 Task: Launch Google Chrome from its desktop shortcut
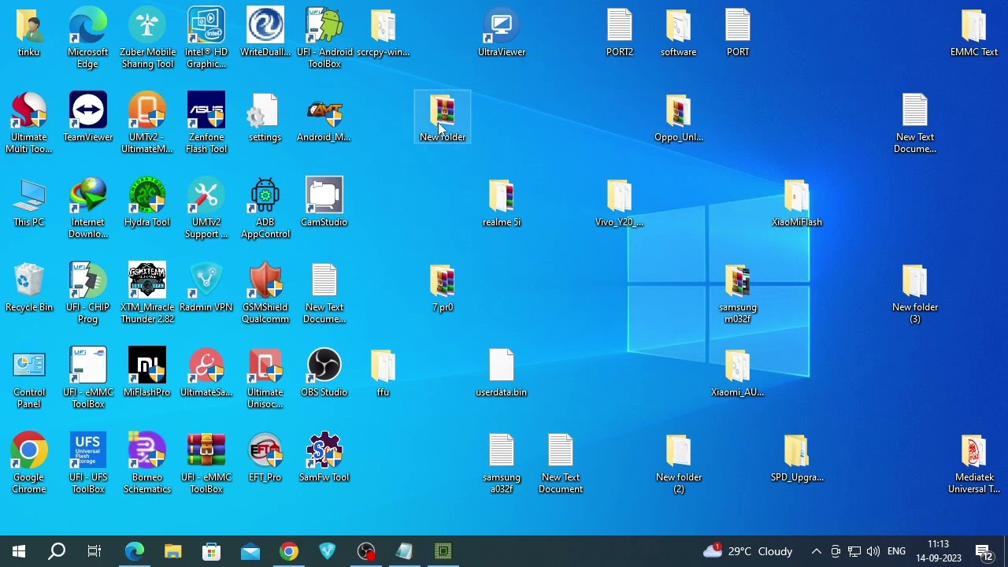29,463
